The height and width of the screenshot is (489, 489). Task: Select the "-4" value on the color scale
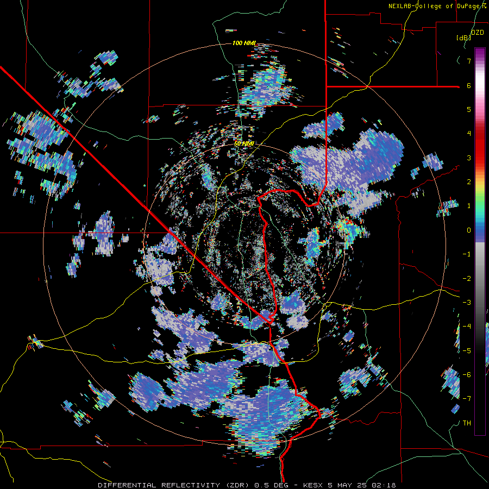pos(467,327)
